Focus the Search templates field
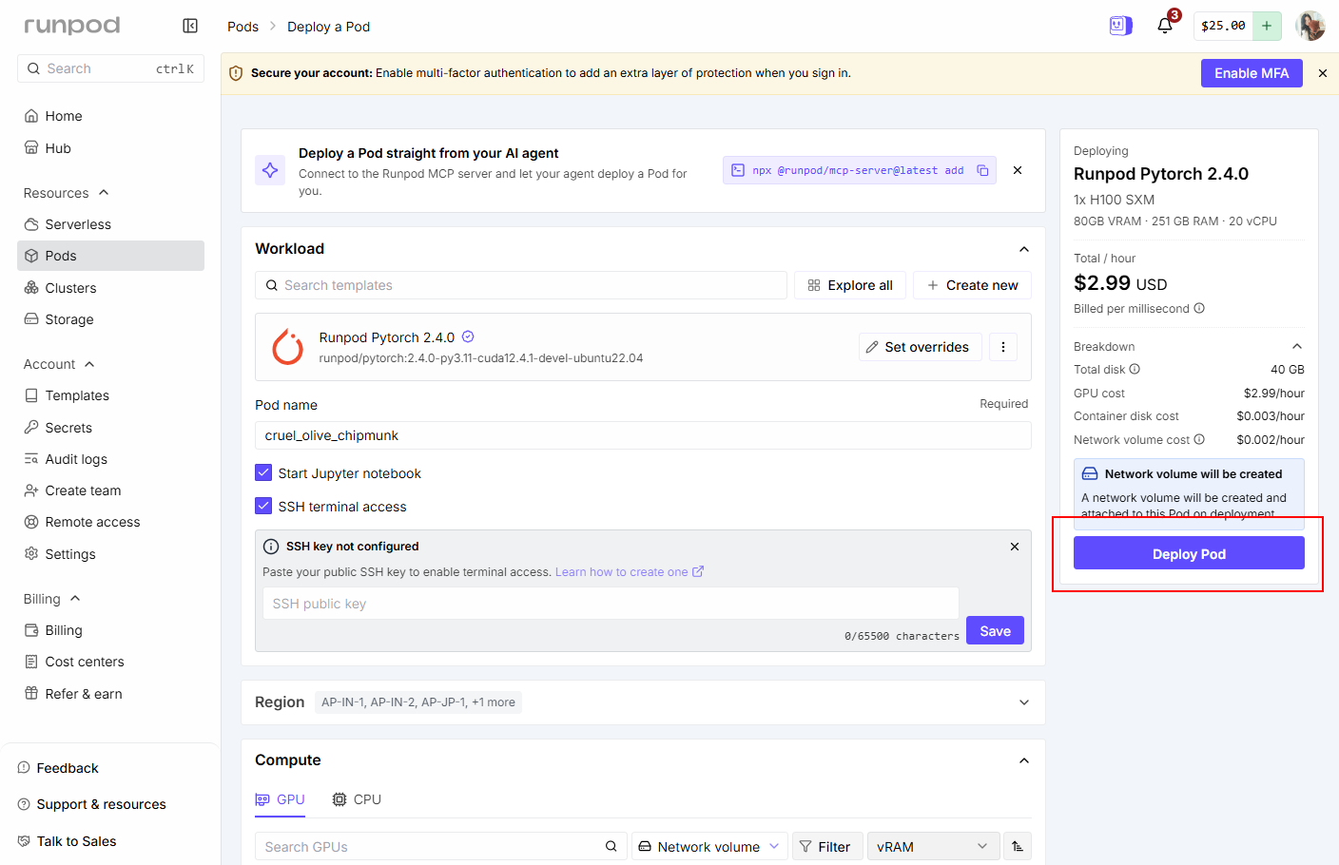 pos(521,285)
